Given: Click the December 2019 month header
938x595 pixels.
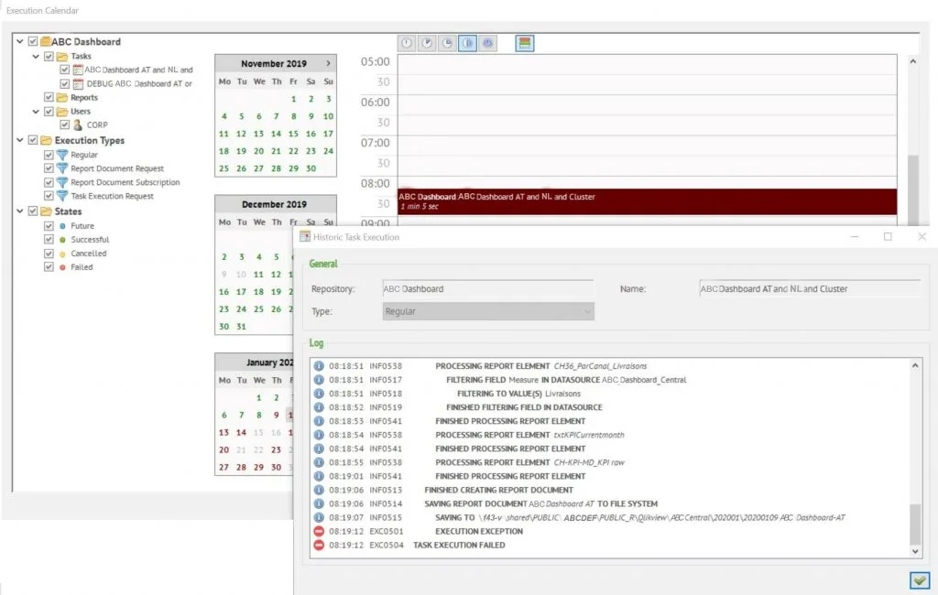Looking at the screenshot, I should tap(274, 204).
